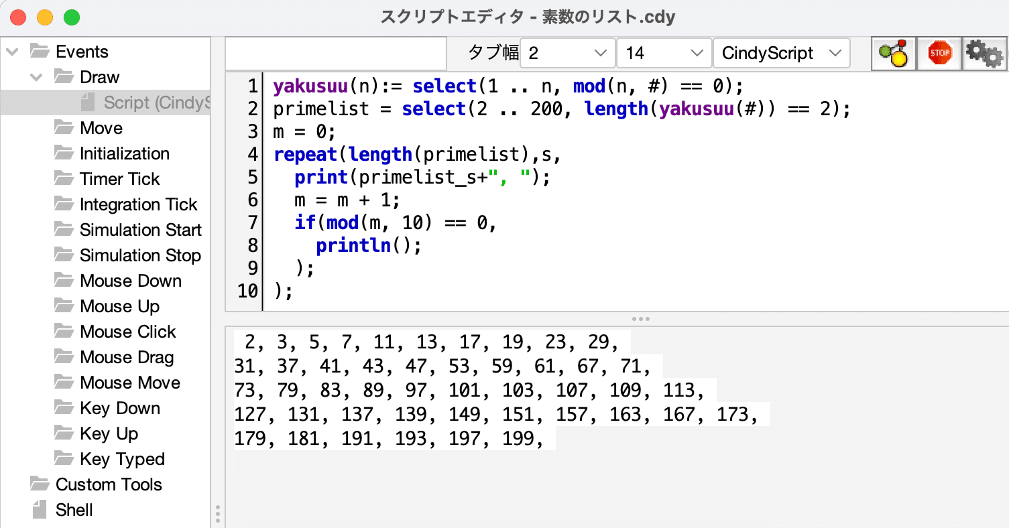Select the Move event label
This screenshot has width=1009, height=528.
pos(101,128)
